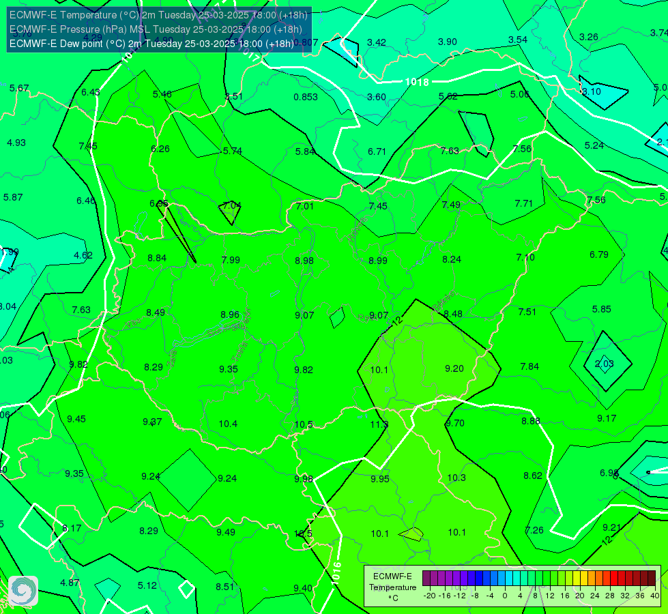Click the 0.853 temperature value

point(306,97)
